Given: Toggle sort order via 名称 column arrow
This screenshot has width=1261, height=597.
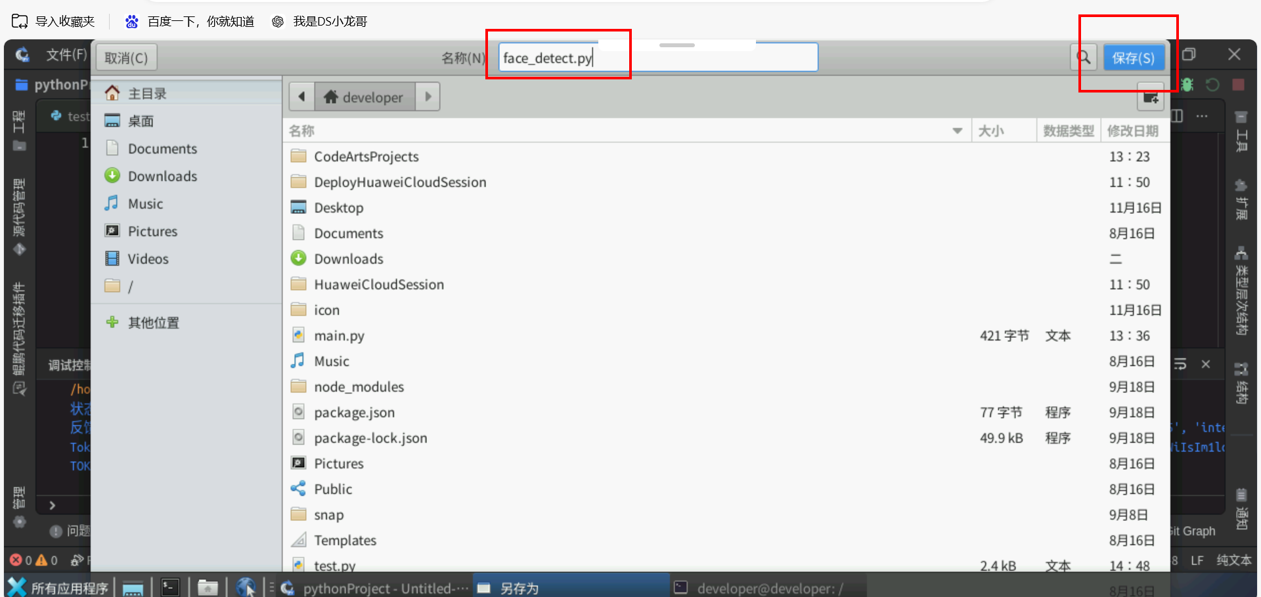Looking at the screenshot, I should coord(957,131).
